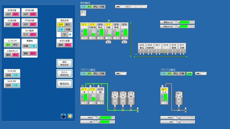Set 集塵機 to 自動 mode
This screenshot has width=230, height=129.
point(26,46)
